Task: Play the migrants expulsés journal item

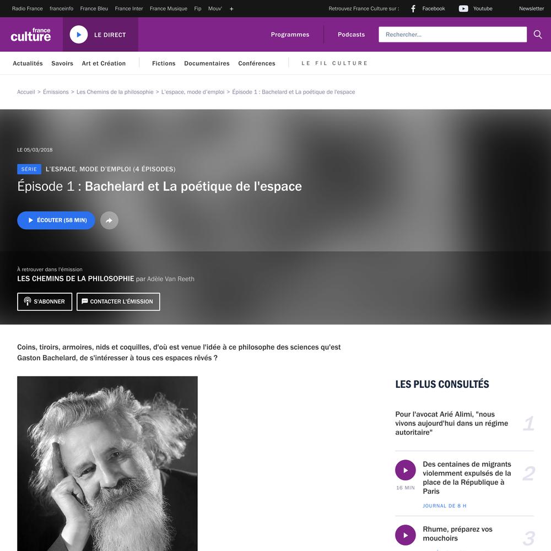Action: 405,470
